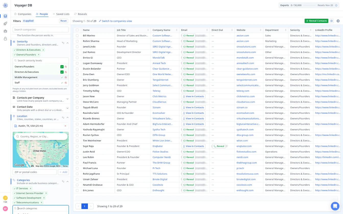
Task: Click the padlock icon in left sidebar
Action: [x=5, y=39]
